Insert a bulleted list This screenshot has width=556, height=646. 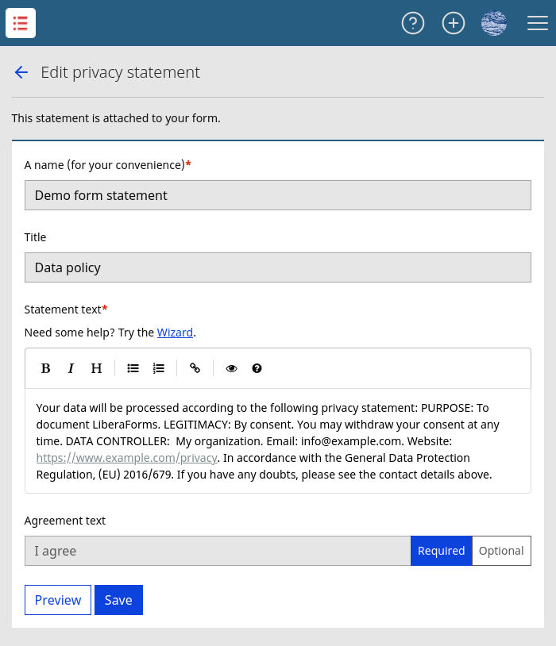[x=133, y=368]
